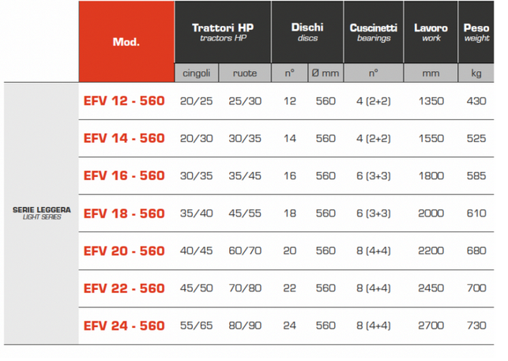Click the Dischi discs header

pos(307,32)
